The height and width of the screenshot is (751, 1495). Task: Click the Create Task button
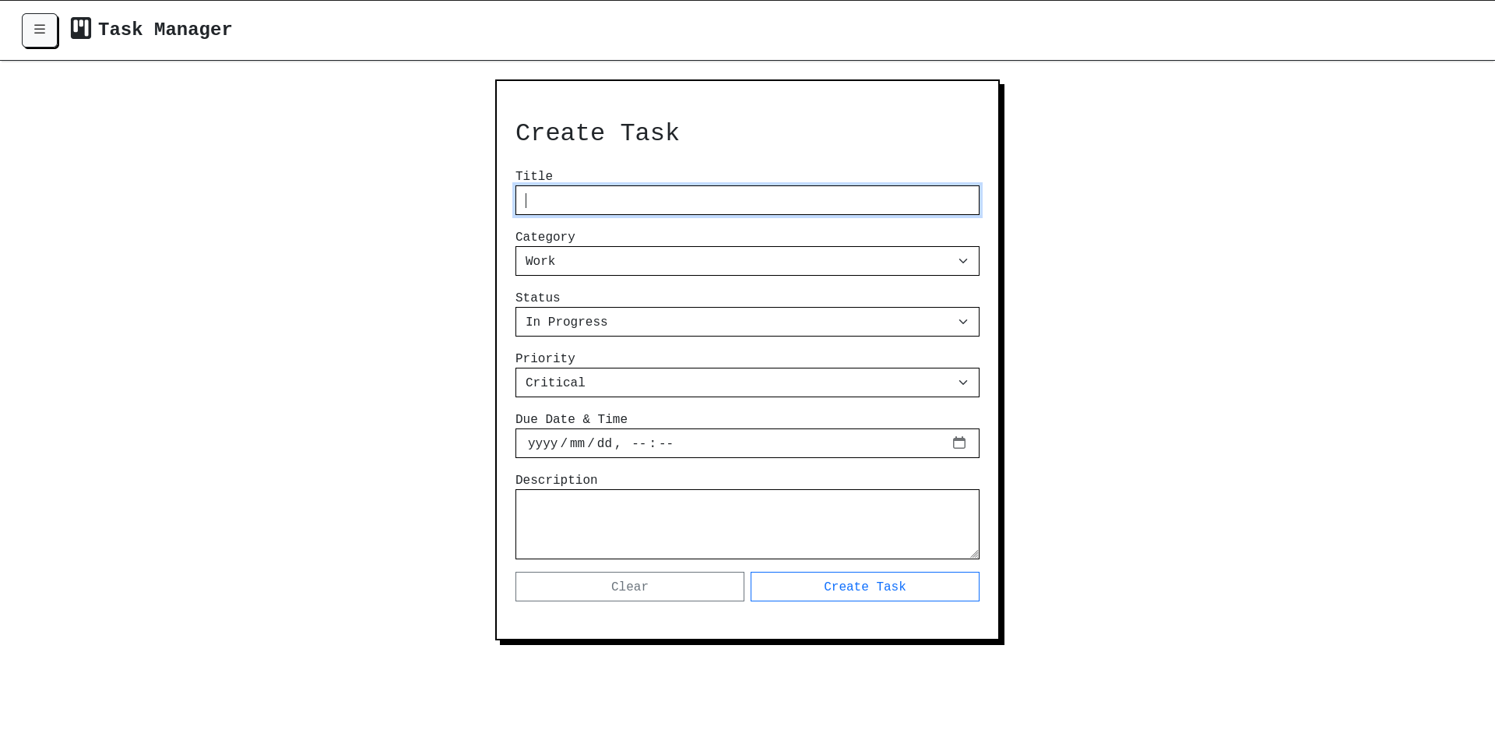click(864, 586)
